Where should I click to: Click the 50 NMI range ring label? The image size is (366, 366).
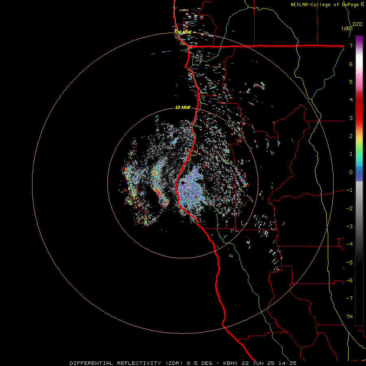tap(183, 107)
